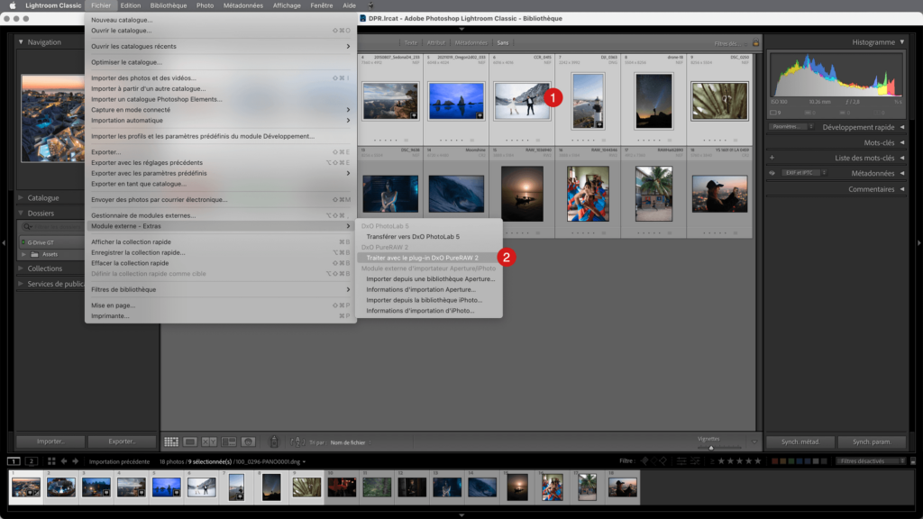The width and height of the screenshot is (923, 519).
Task: Expand the Mots-clés panel
Action: tap(901, 142)
